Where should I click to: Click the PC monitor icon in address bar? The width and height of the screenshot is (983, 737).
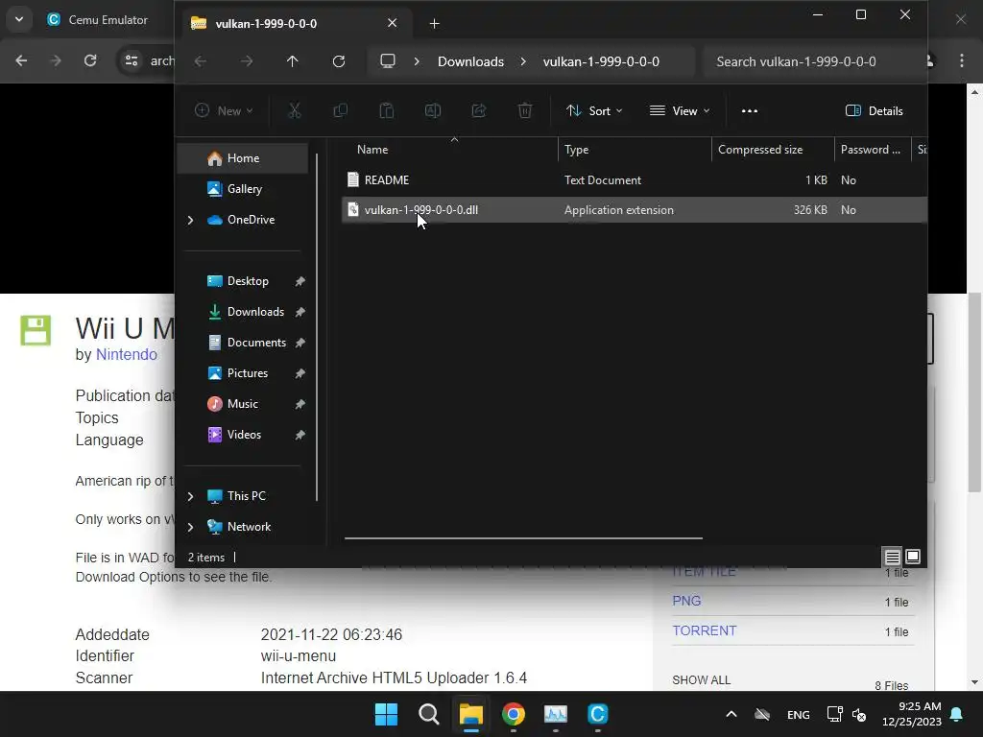point(388,60)
